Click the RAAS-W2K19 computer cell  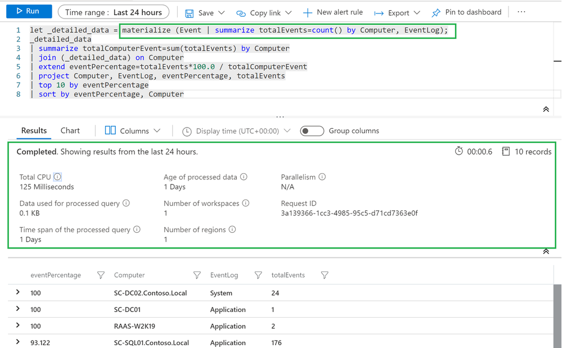coord(134,326)
